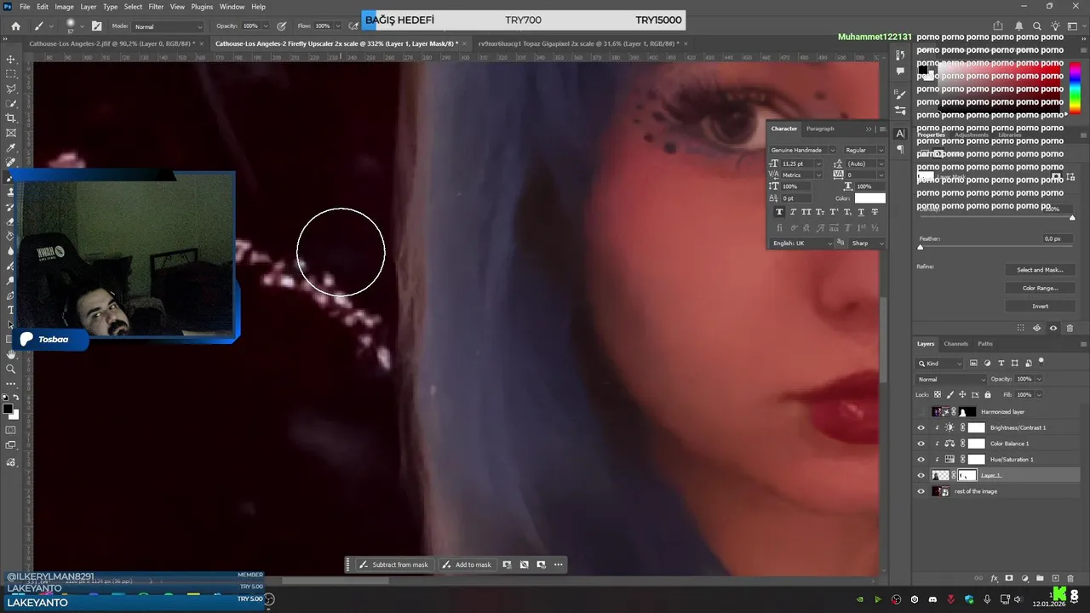Link layers icon in Layers panel
Screen dimensions: 1090x613
(x=978, y=578)
